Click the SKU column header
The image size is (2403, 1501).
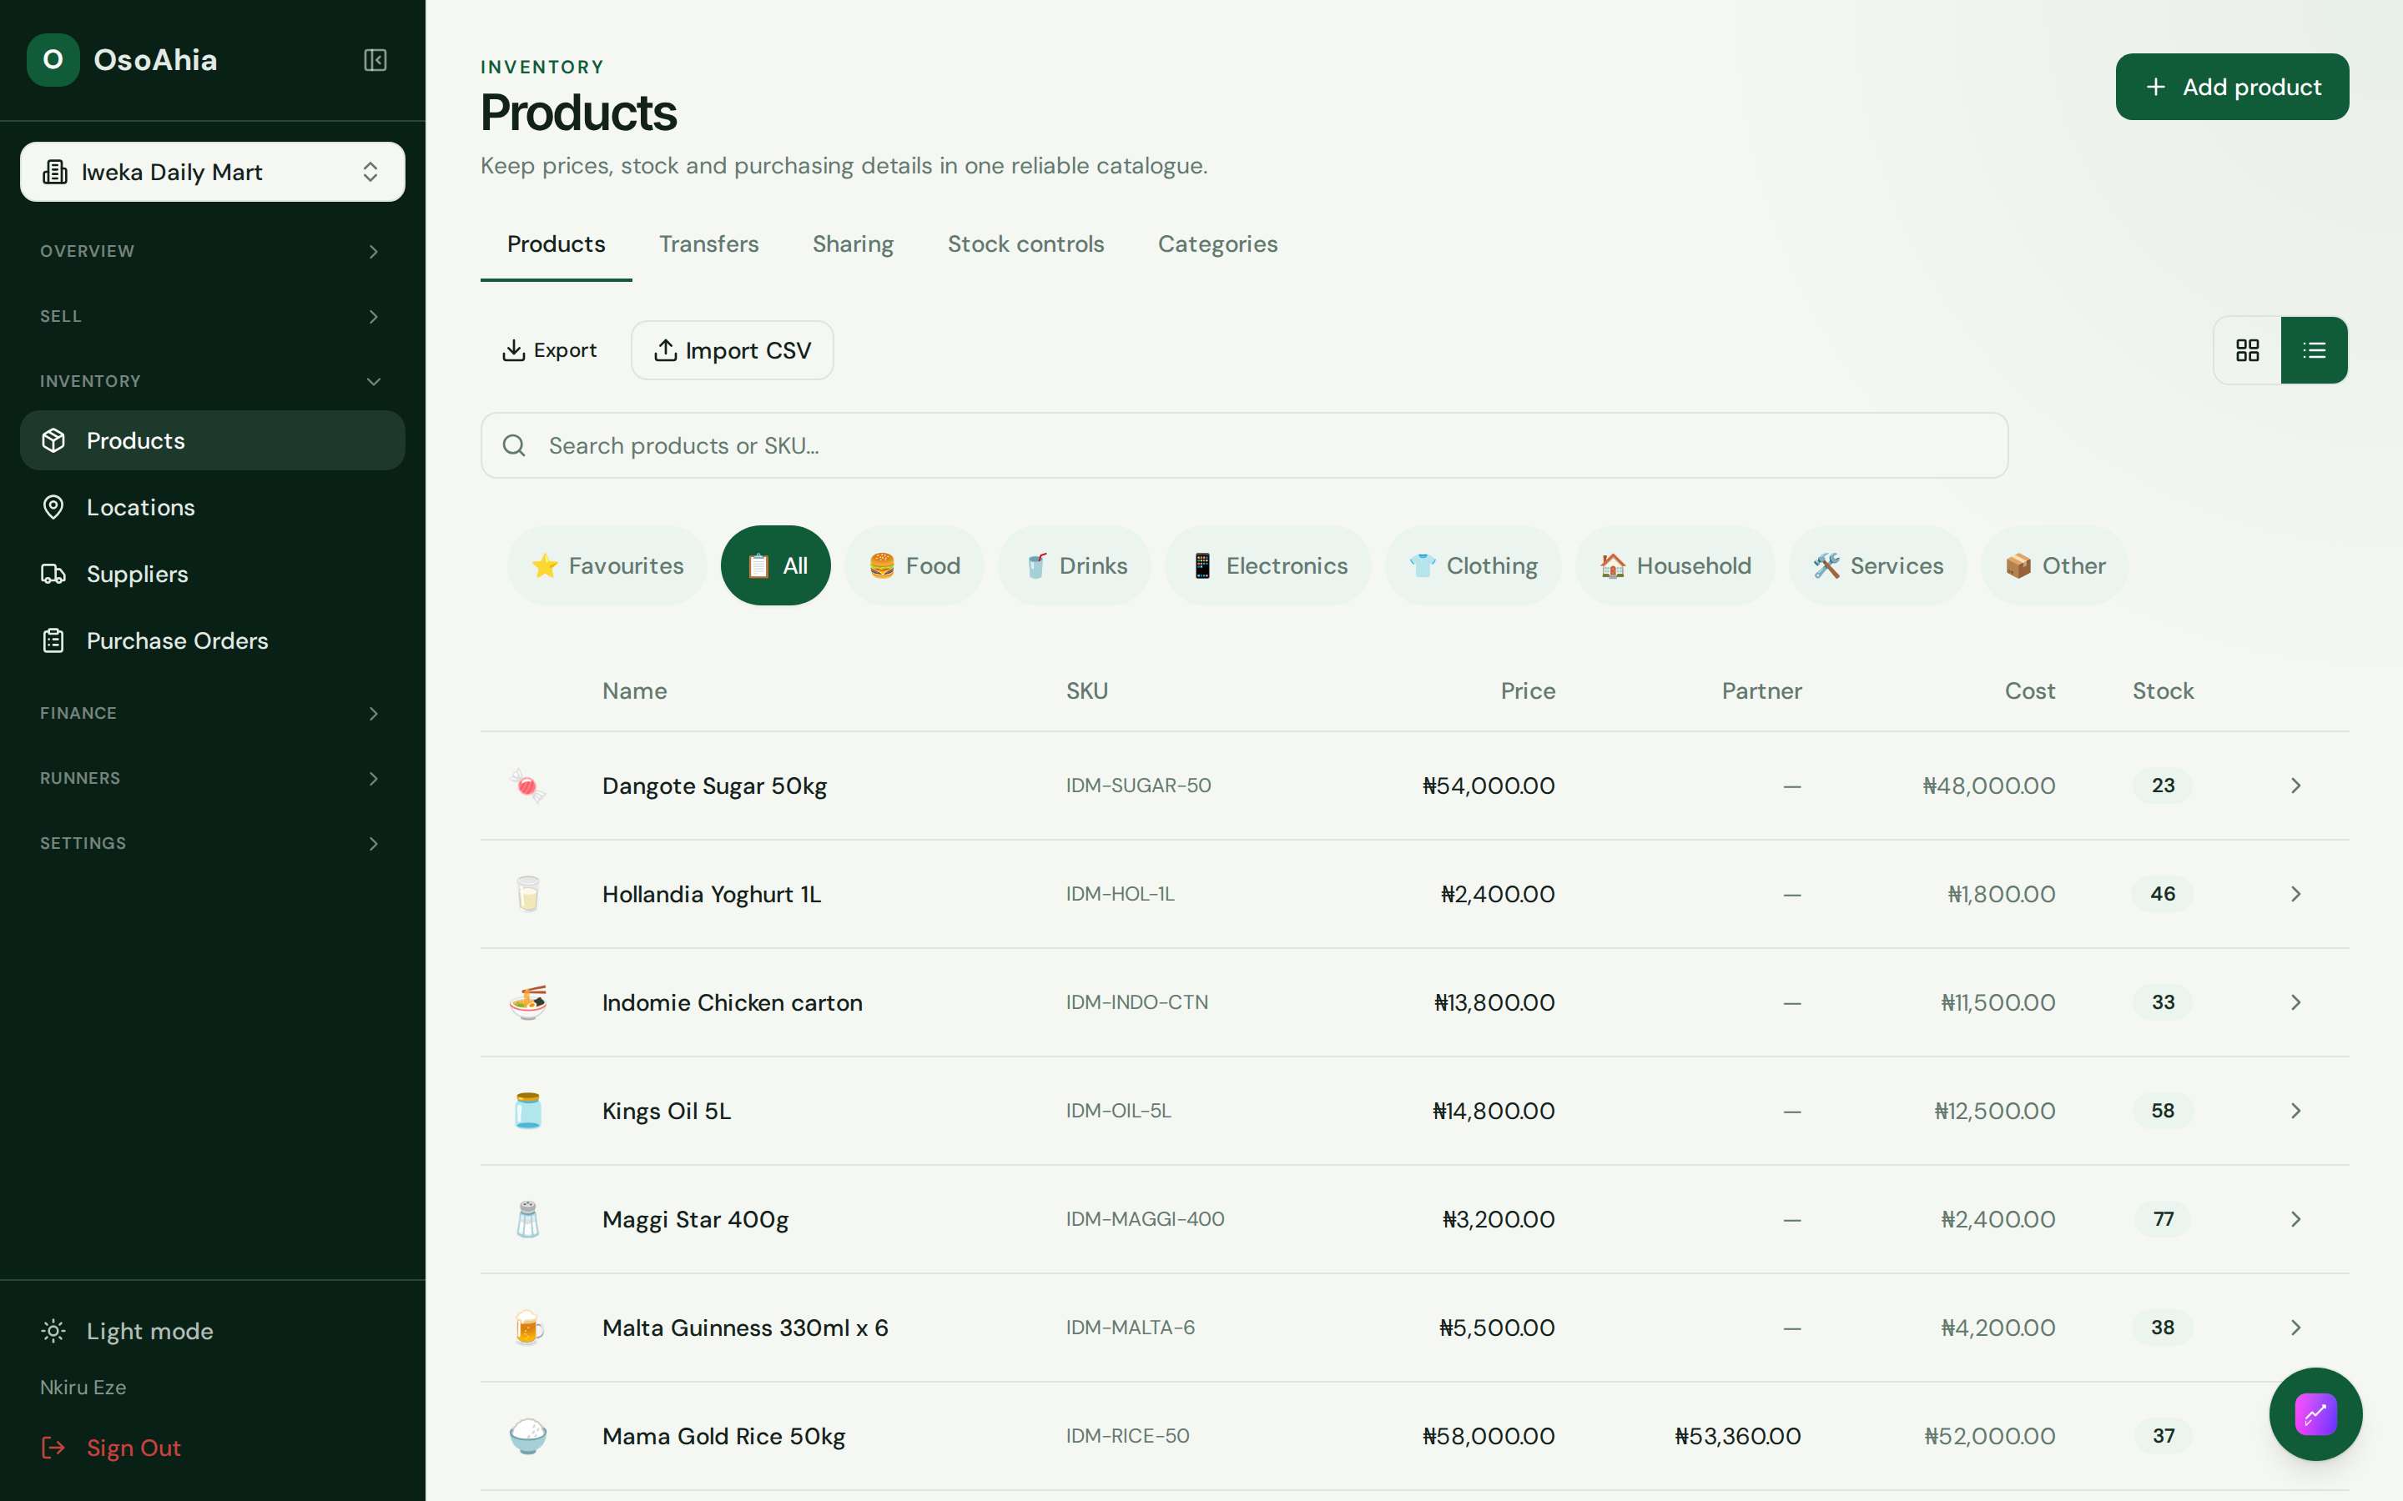(x=1086, y=691)
